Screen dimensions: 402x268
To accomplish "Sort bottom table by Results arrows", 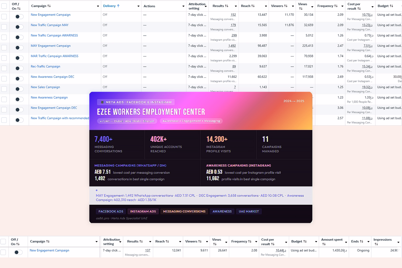I will click(x=141, y=241).
